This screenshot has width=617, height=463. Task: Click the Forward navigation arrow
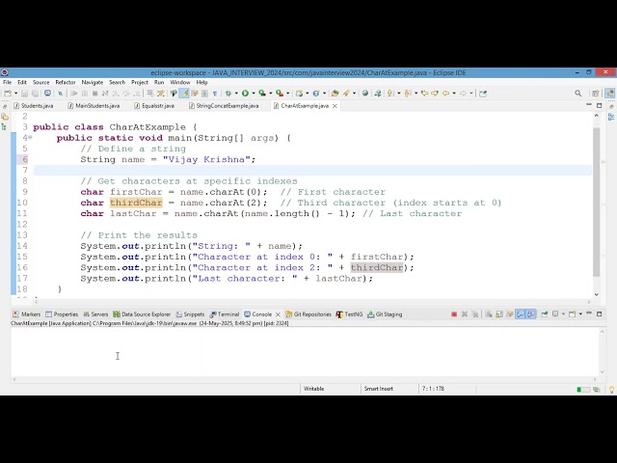(x=463, y=94)
